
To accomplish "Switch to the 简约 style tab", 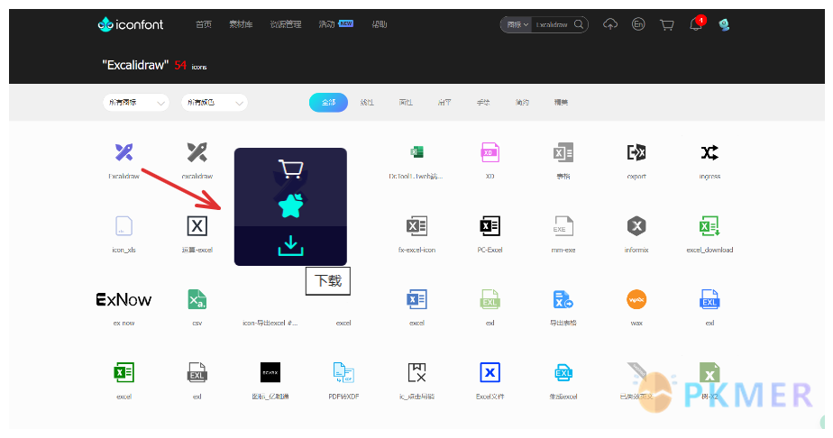I will (x=522, y=103).
